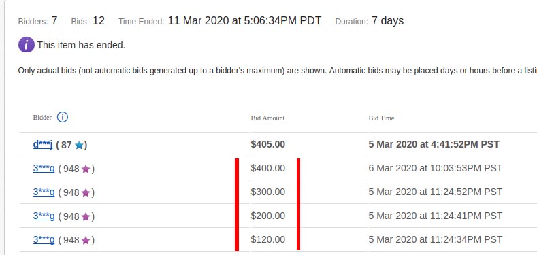This screenshot has width=537, height=255.
Task: Select the winning $405.00 bid amount
Action: pos(267,144)
